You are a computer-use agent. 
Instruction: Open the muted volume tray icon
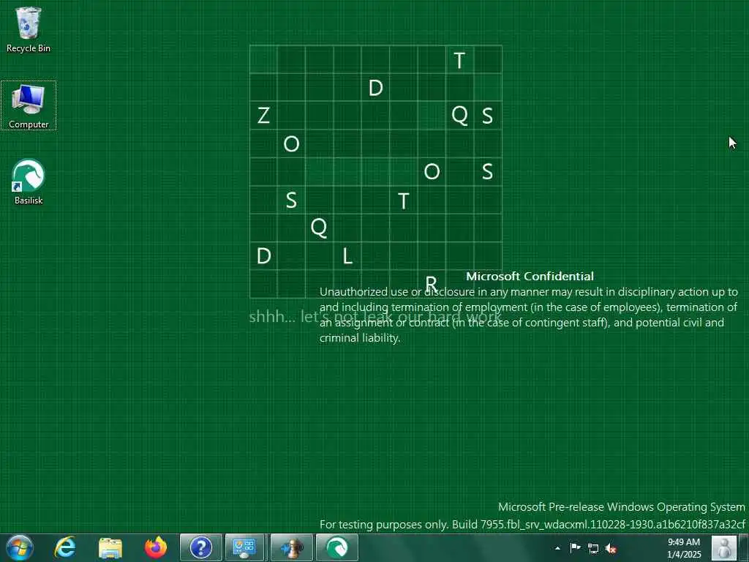[611, 548]
